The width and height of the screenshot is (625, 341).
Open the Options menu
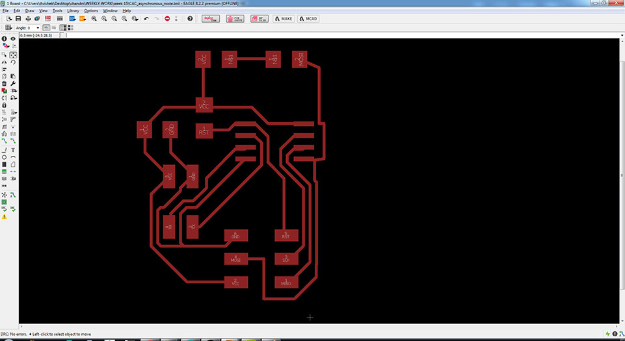pyautogui.click(x=91, y=11)
